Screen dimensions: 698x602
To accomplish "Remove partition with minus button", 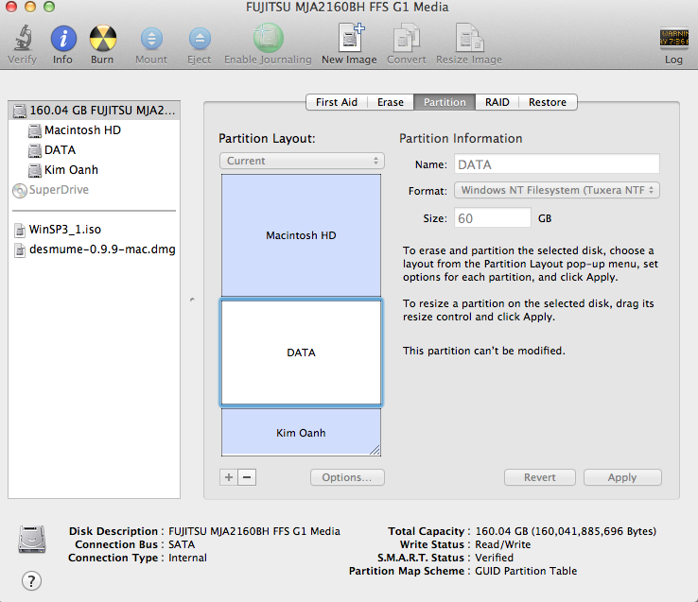I will [247, 477].
